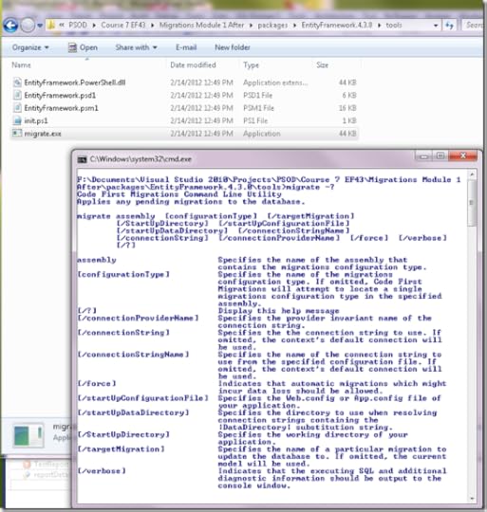The height and width of the screenshot is (512, 487).
Task: Select Course 7 EF43 breadcrumb segment
Action: click(122, 26)
